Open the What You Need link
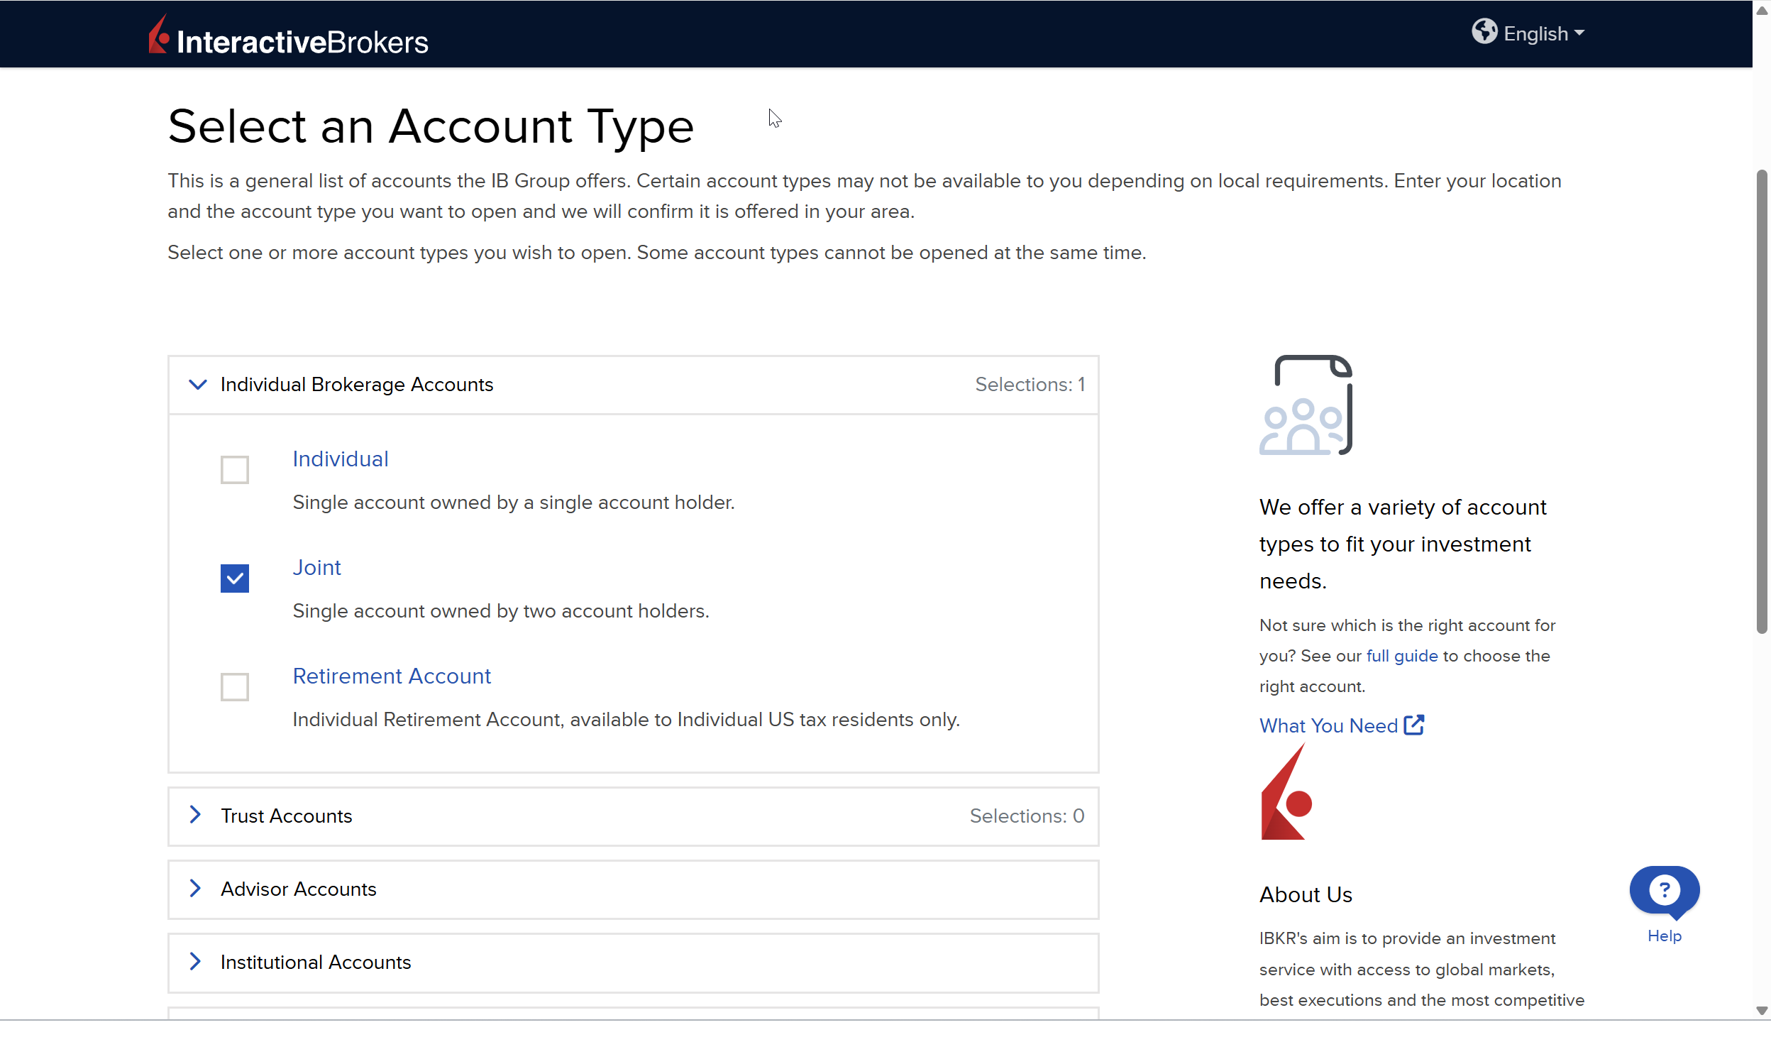1771x1042 pixels. coord(1328,725)
